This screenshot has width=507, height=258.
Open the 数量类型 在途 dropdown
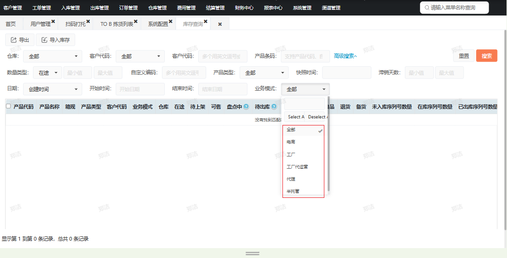pyautogui.click(x=47, y=73)
